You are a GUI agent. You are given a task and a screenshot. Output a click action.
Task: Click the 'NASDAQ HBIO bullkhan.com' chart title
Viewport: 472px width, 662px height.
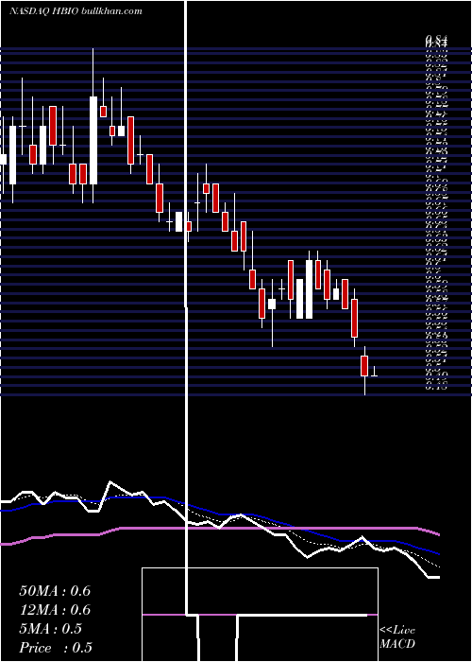coord(76,11)
